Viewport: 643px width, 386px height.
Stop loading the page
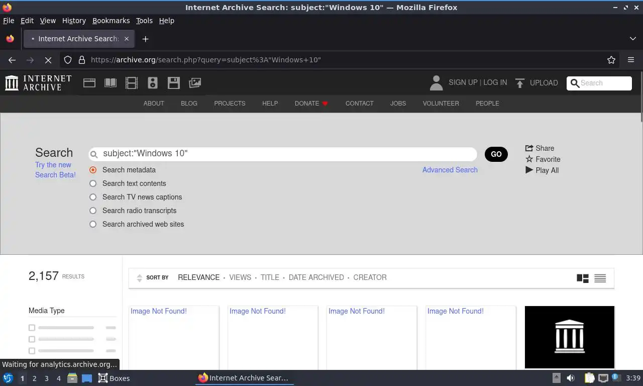point(48,60)
